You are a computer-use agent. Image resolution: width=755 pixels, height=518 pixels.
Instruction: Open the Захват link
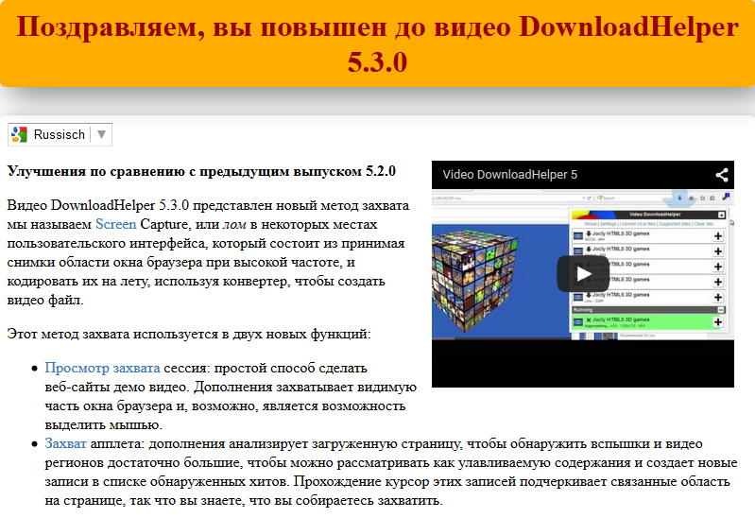pos(65,443)
